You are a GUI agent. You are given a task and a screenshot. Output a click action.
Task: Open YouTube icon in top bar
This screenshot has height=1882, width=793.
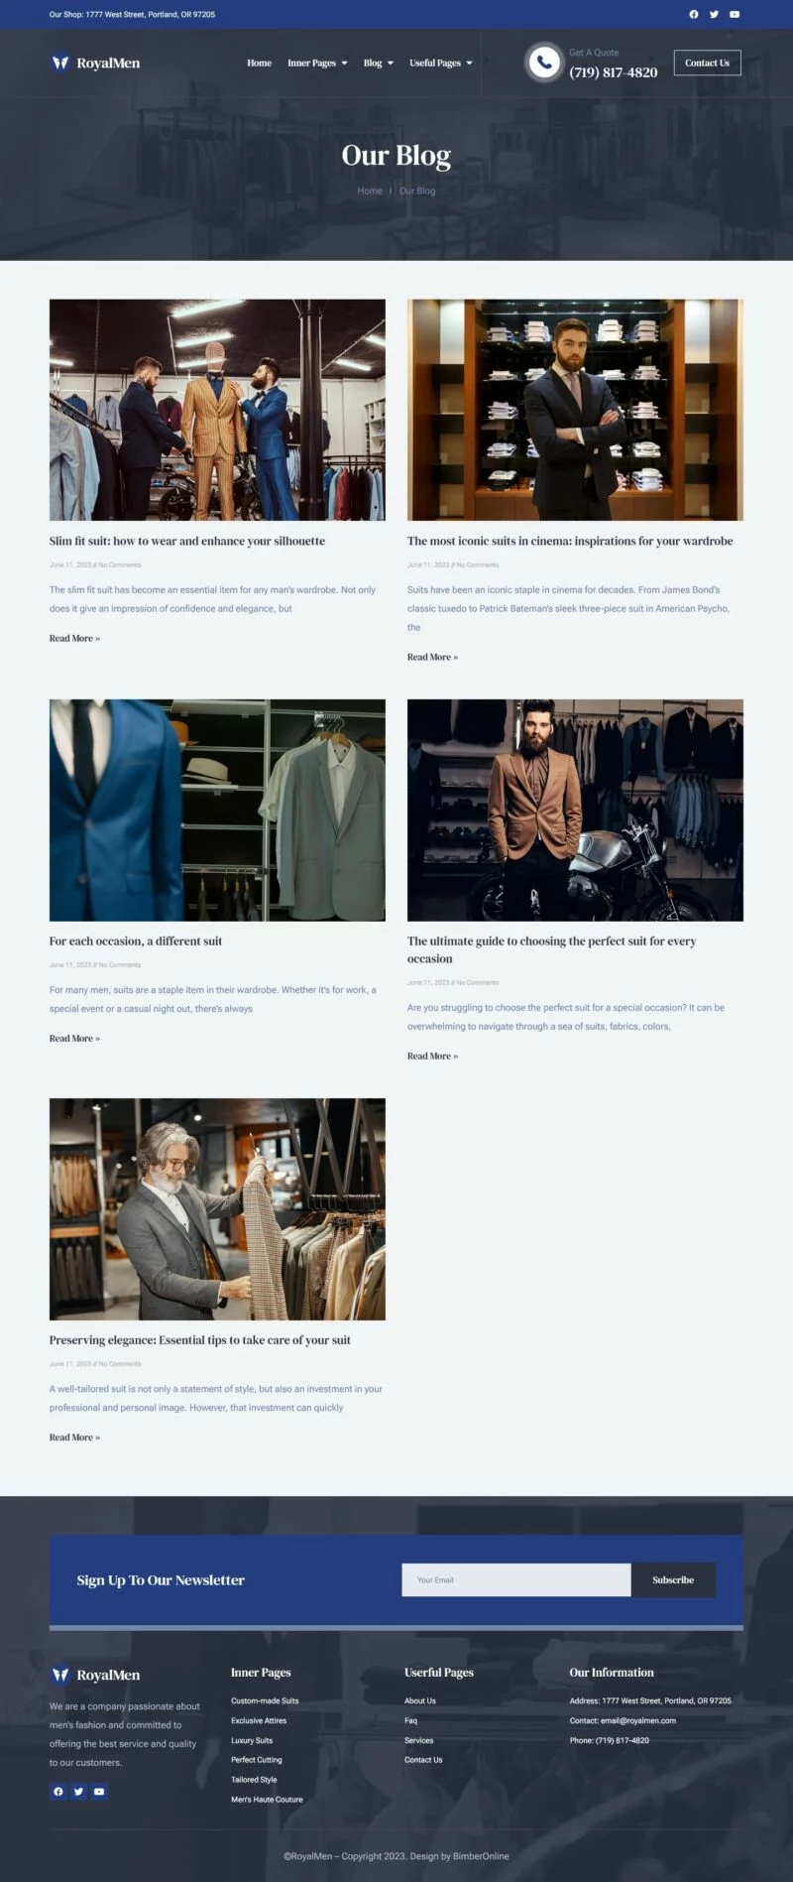tap(735, 14)
